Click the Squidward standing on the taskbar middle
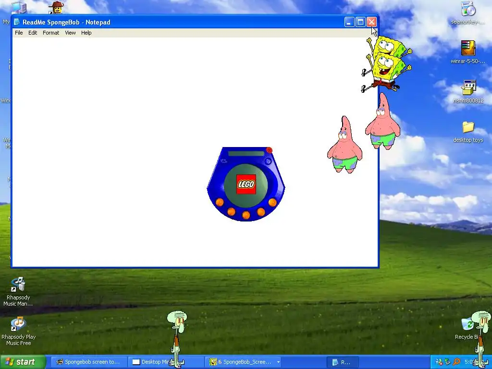 pyautogui.click(x=177, y=339)
